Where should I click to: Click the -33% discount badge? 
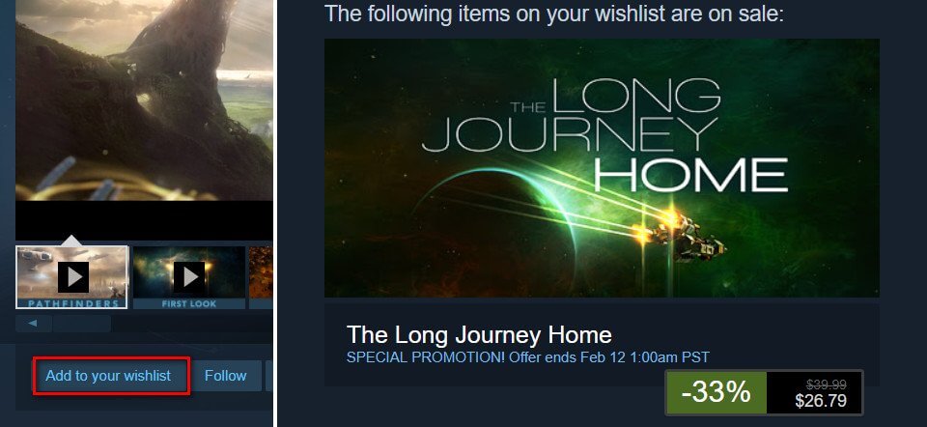coord(716,392)
